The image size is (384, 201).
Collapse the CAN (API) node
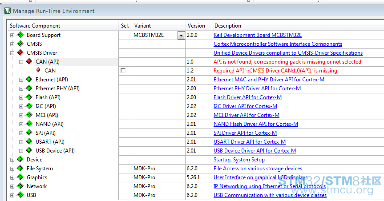[21, 62]
